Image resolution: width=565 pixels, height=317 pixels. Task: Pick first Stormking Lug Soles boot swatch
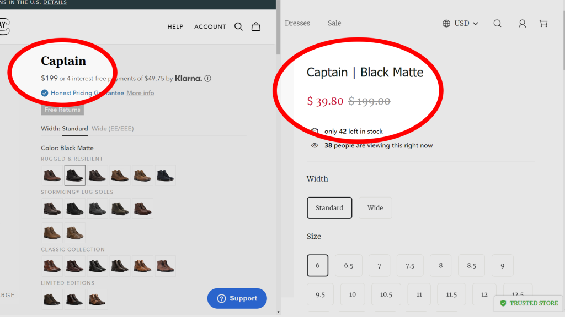(x=52, y=209)
